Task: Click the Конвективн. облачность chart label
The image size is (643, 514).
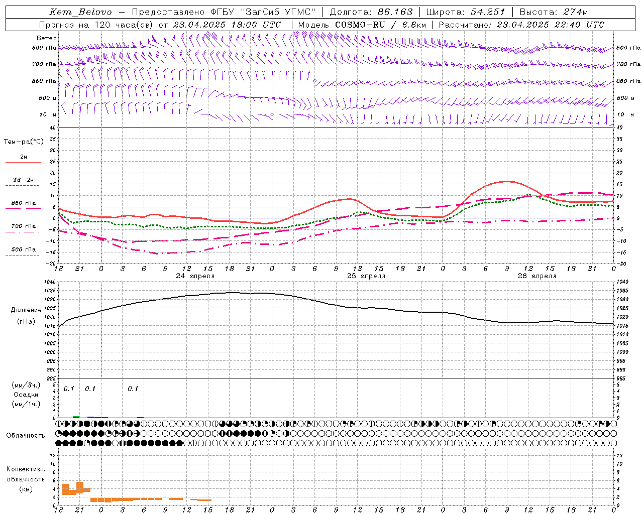Action: click(x=26, y=479)
